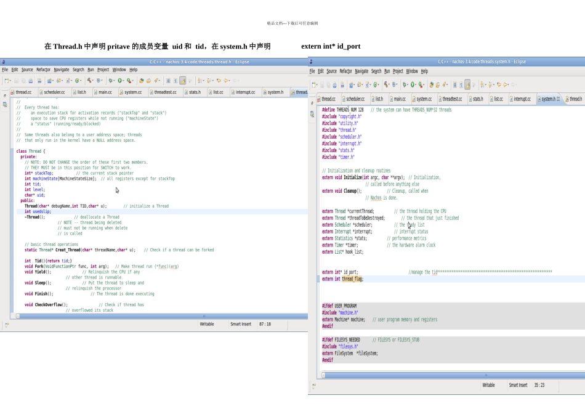This screenshot has height=414, width=585.
Task: Click the green Run icon in thread.h window
Action: coord(121,80)
